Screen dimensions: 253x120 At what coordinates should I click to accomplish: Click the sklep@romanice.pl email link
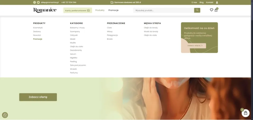pos(50,2)
